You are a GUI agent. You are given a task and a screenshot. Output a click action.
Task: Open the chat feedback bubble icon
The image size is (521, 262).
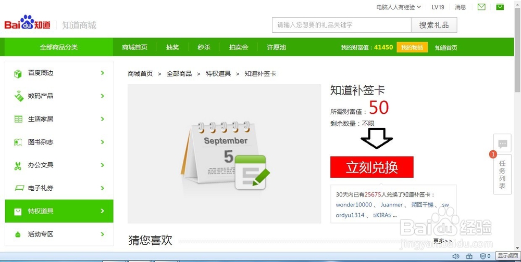[502, 143]
